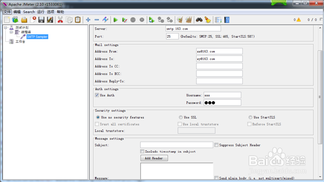Shutdown all remote engines icon

coord(170,20)
